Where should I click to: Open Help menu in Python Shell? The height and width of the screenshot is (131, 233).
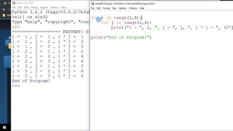point(63,7)
